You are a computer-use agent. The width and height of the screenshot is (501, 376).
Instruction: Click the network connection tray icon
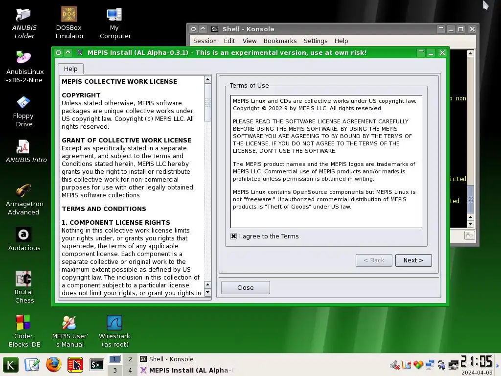(x=430, y=365)
